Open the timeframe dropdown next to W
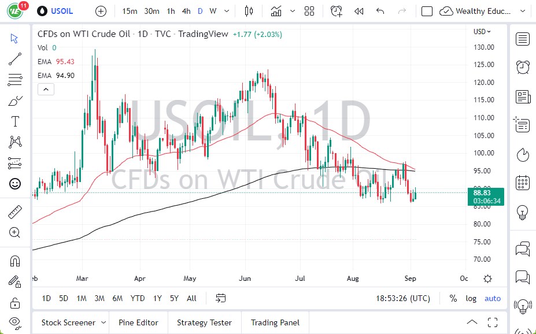536x334 pixels. pyautogui.click(x=226, y=11)
